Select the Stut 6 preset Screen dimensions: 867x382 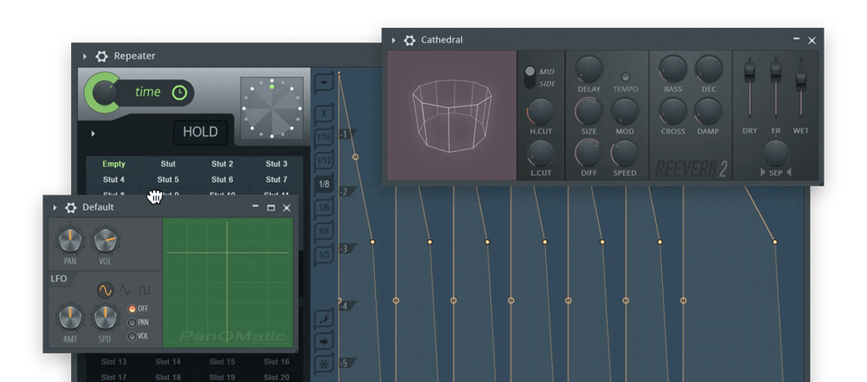pos(223,179)
